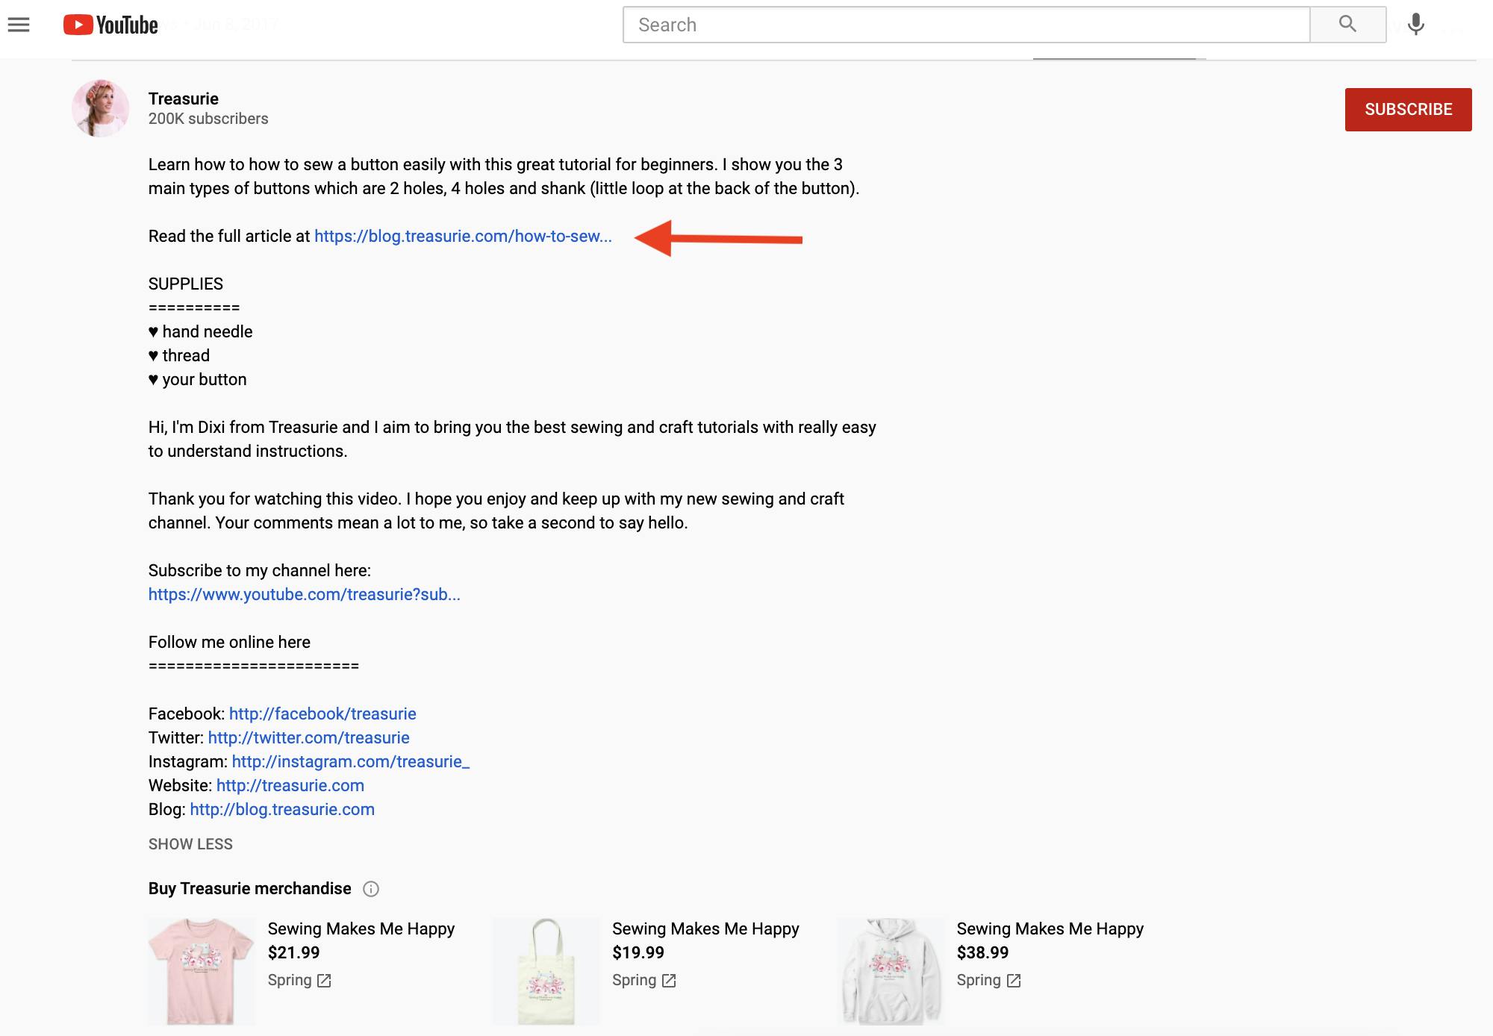
Task: Select the $38.99 Sewing Makes Me Happy title
Action: tap(1050, 929)
